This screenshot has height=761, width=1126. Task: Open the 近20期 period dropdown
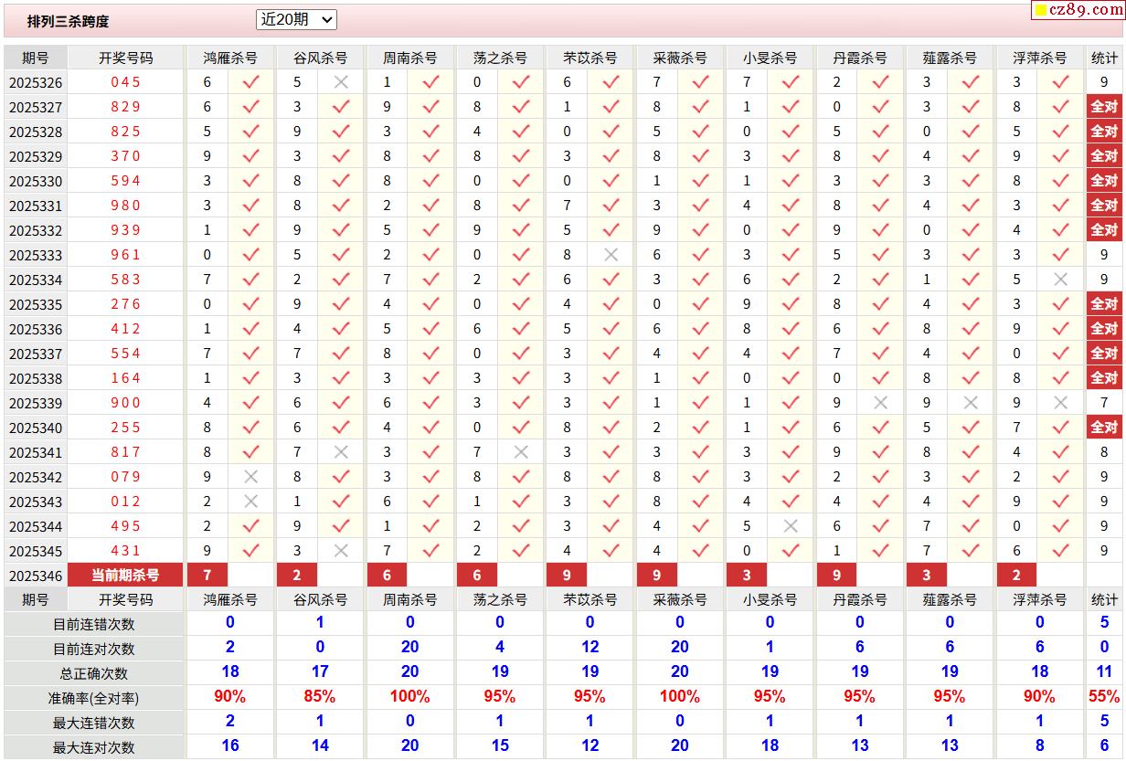297,19
